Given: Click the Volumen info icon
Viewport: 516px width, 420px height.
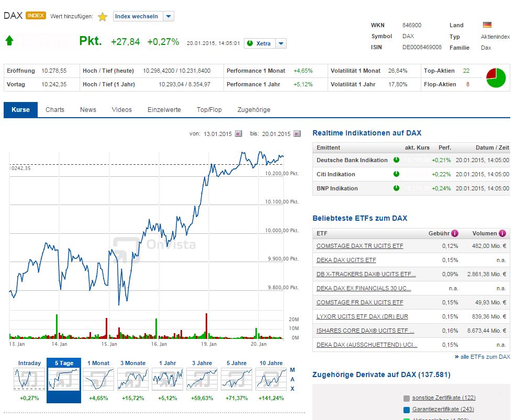Looking at the screenshot, I should click(502, 234).
